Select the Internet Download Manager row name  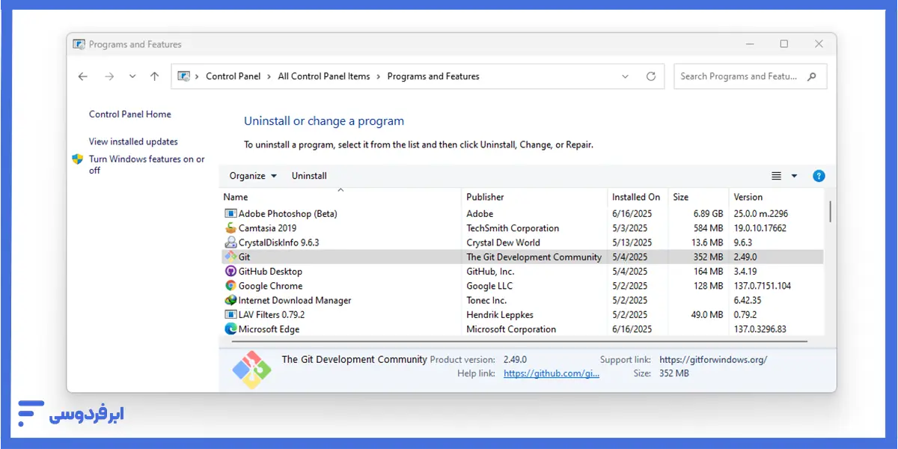295,300
